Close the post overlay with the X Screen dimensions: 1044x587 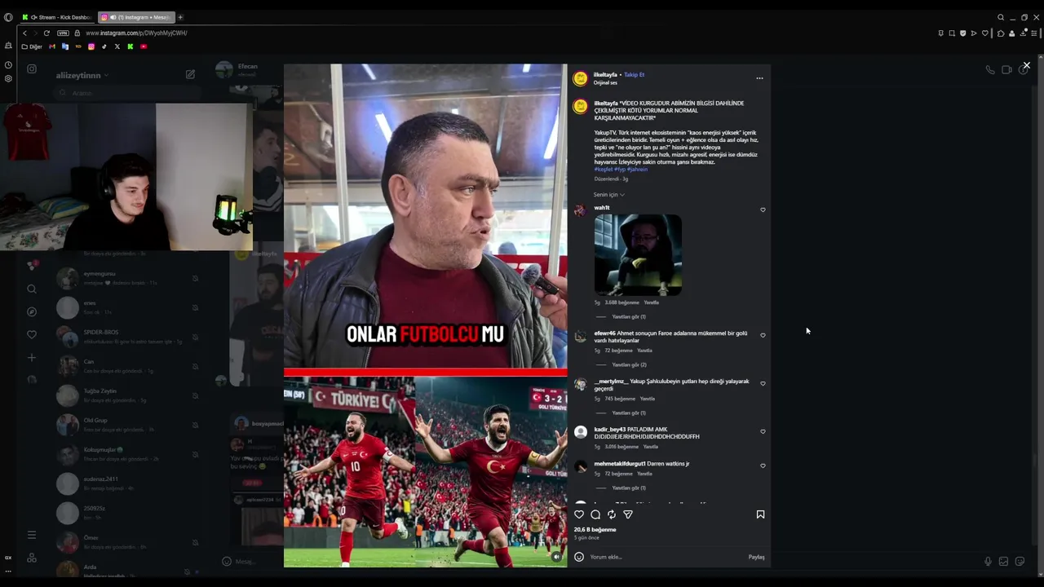1027,65
